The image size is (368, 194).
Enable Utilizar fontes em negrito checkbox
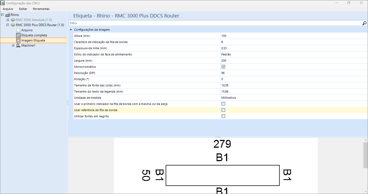point(223,116)
